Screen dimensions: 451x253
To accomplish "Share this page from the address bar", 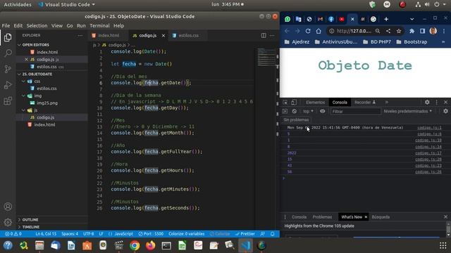I will point(388,31).
